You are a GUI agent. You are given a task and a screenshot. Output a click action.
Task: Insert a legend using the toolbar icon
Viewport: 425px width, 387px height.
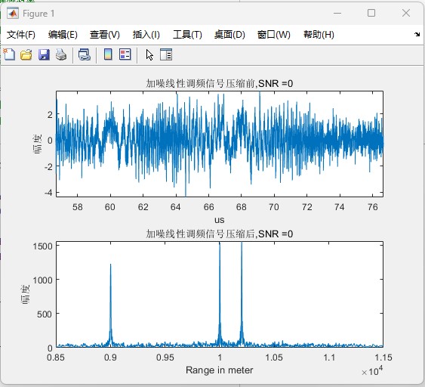tap(125, 54)
